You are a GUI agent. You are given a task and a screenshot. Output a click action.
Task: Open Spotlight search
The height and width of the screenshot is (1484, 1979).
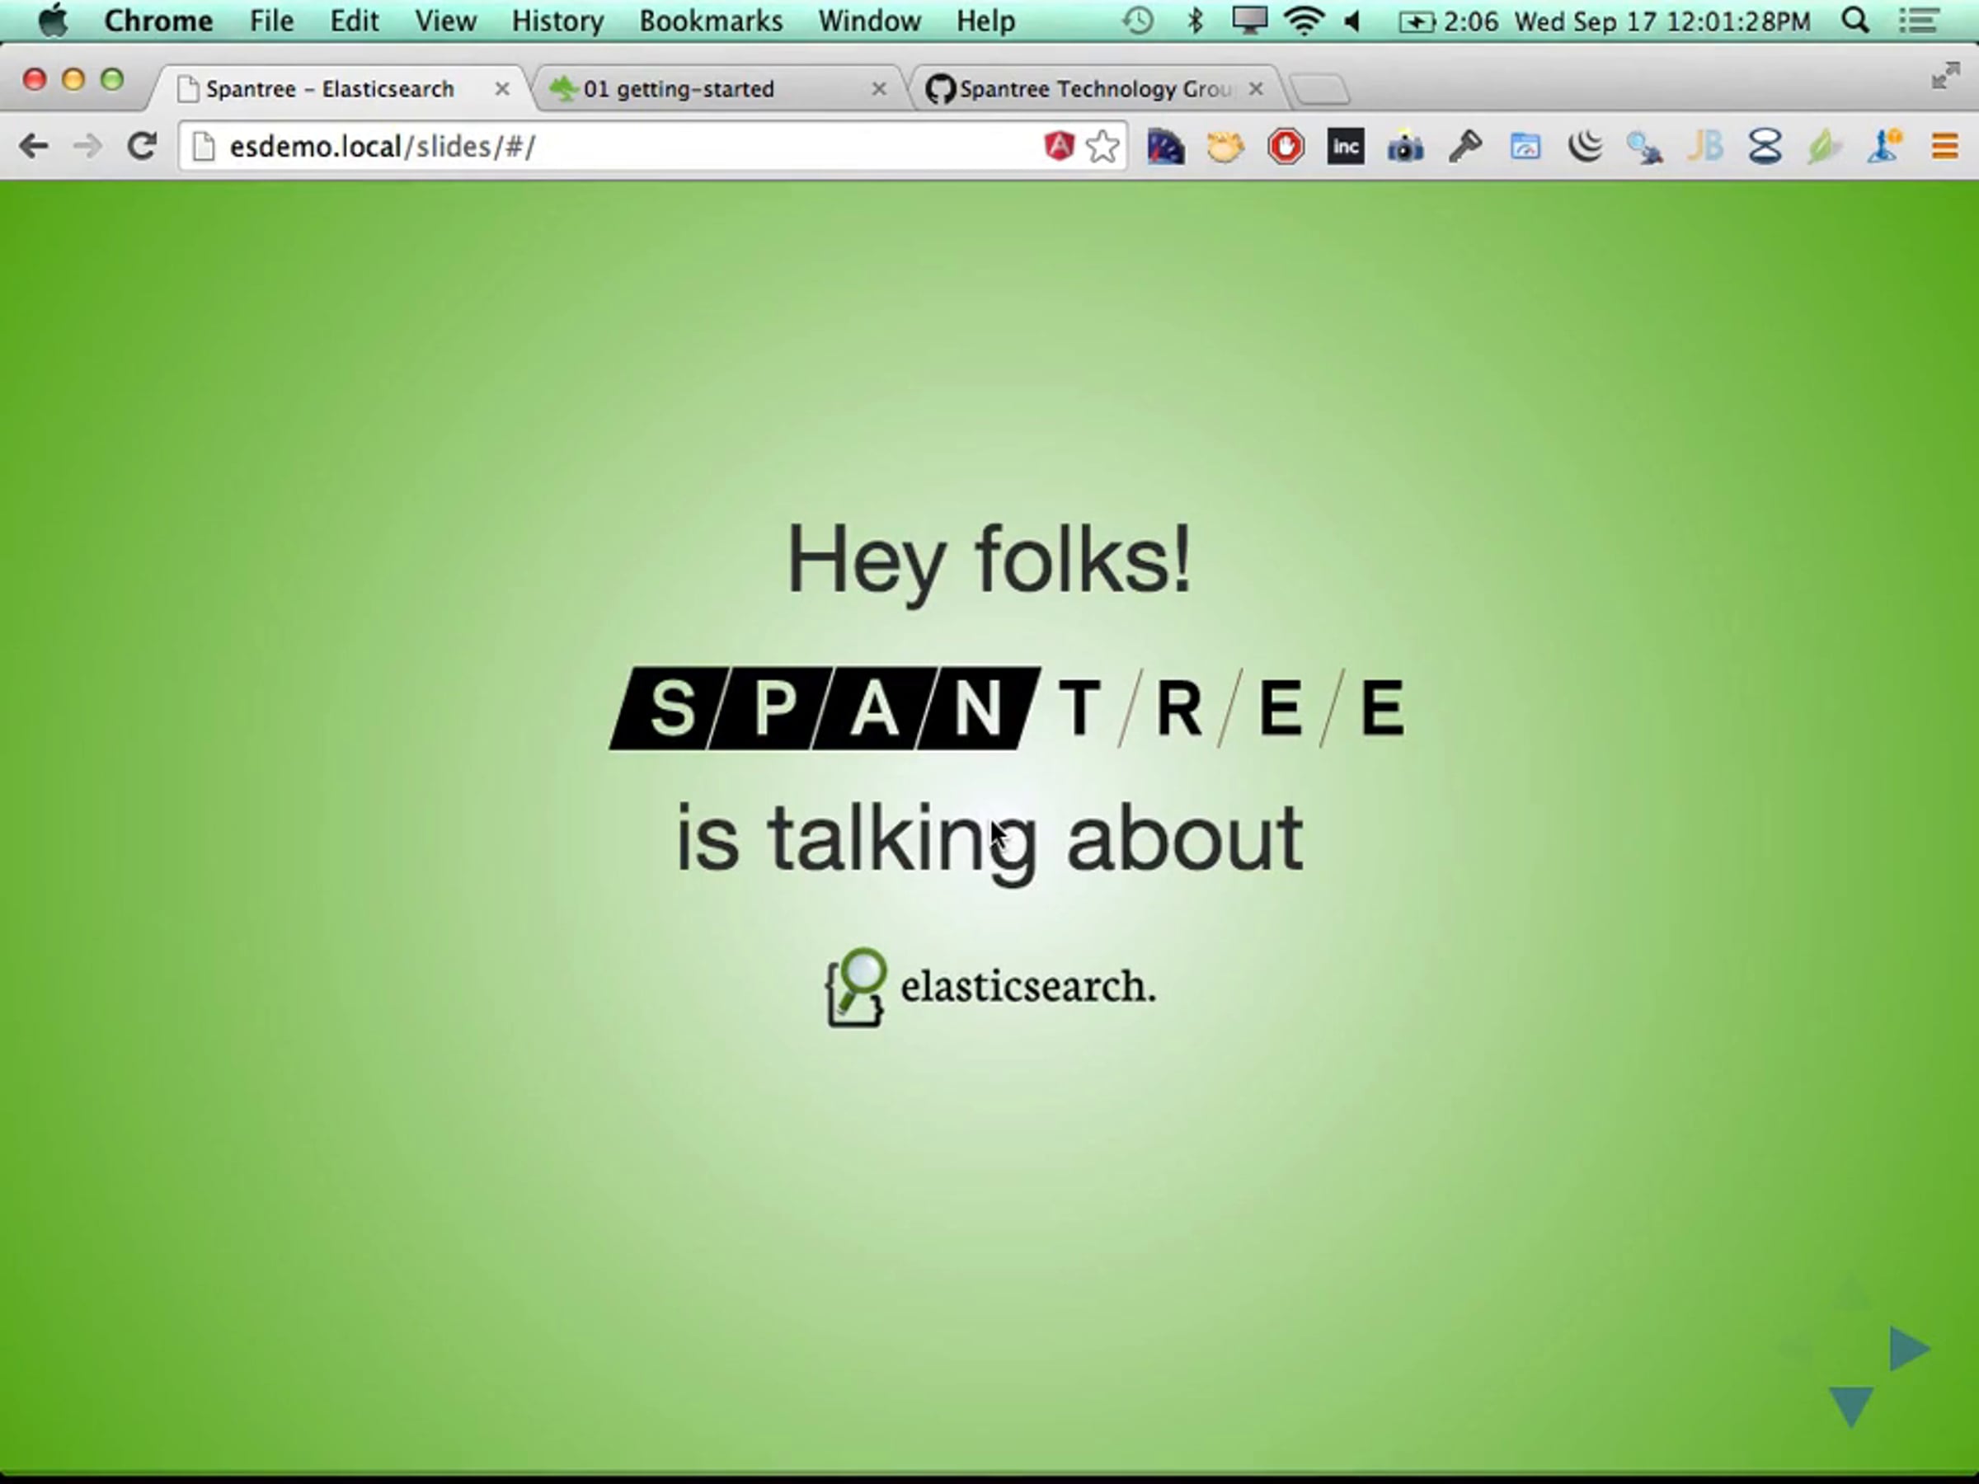[1855, 21]
